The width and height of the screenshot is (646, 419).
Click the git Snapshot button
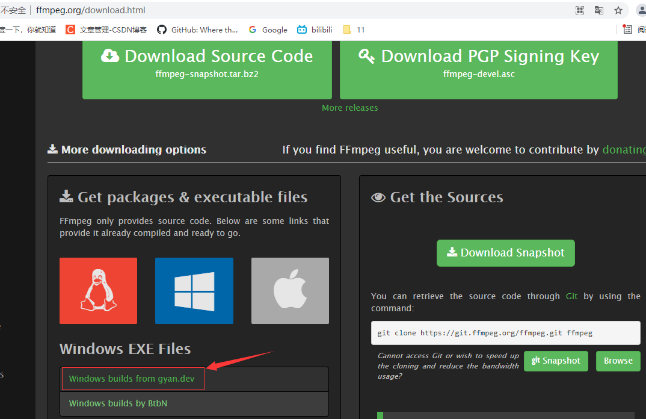tap(556, 361)
